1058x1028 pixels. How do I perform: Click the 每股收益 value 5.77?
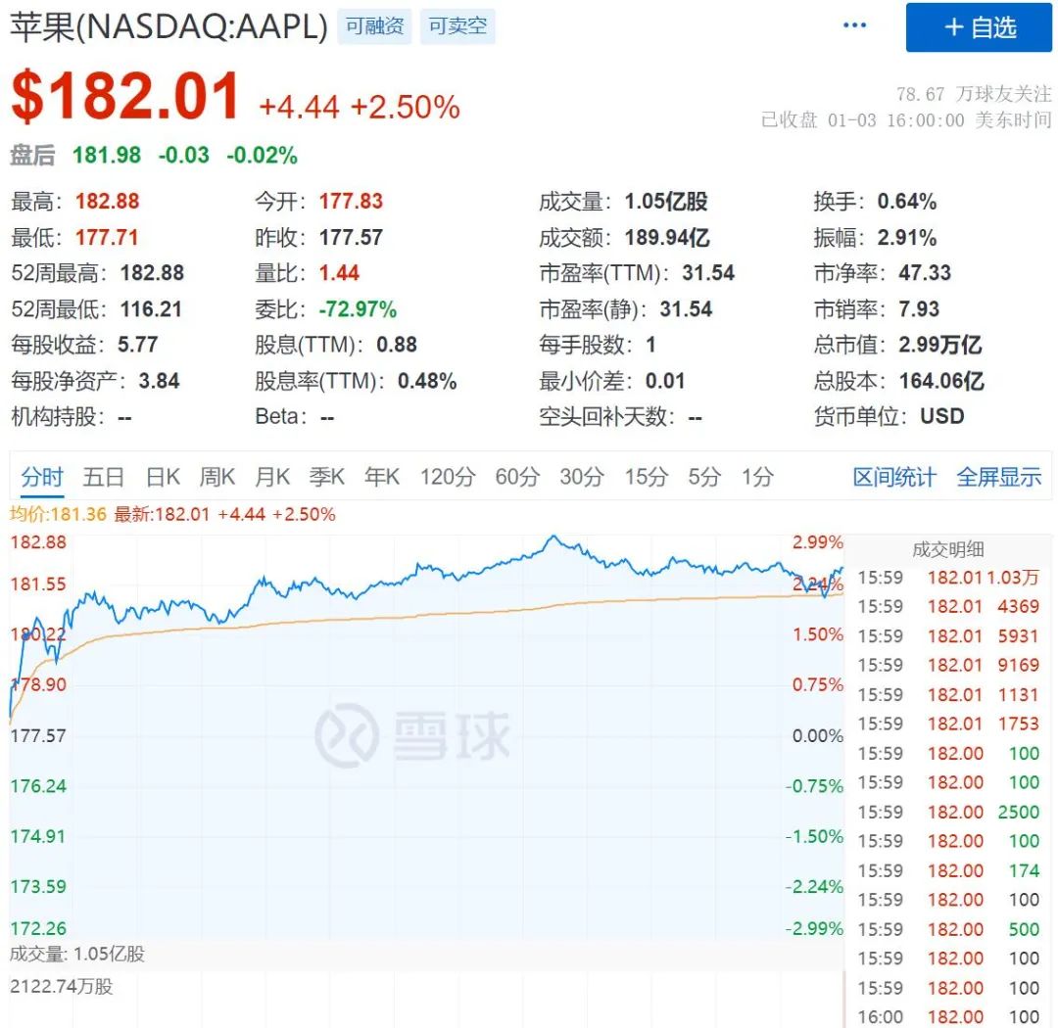click(x=138, y=345)
